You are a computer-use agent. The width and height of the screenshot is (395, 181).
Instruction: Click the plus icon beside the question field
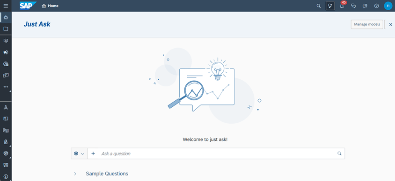click(93, 153)
